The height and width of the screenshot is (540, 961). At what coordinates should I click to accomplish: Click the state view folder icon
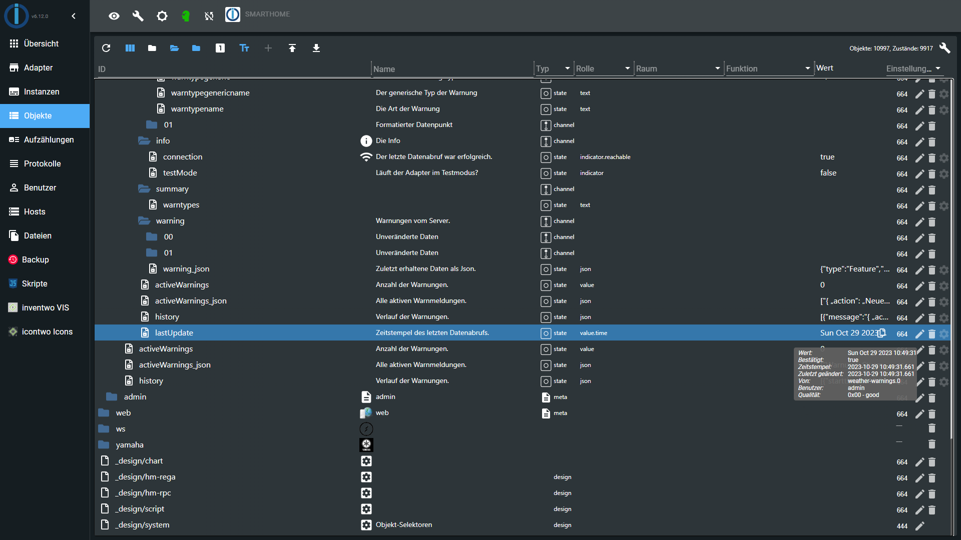(196, 48)
